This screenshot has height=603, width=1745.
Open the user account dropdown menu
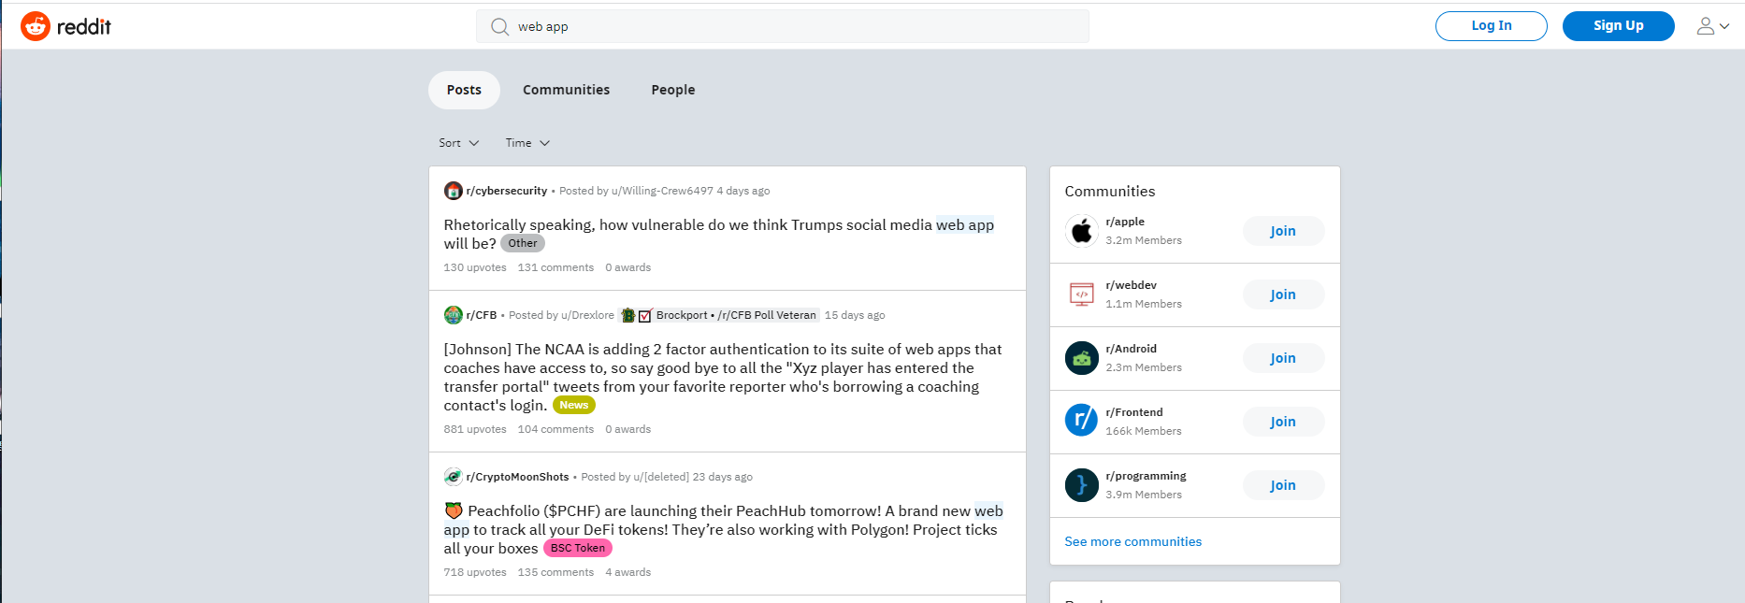(1712, 26)
